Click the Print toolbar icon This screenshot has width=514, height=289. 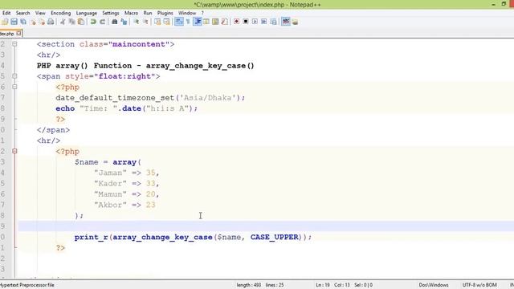tap(51, 22)
